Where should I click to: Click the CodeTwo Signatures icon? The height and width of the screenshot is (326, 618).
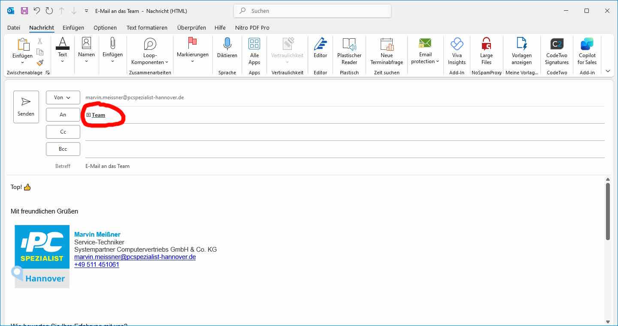click(557, 44)
